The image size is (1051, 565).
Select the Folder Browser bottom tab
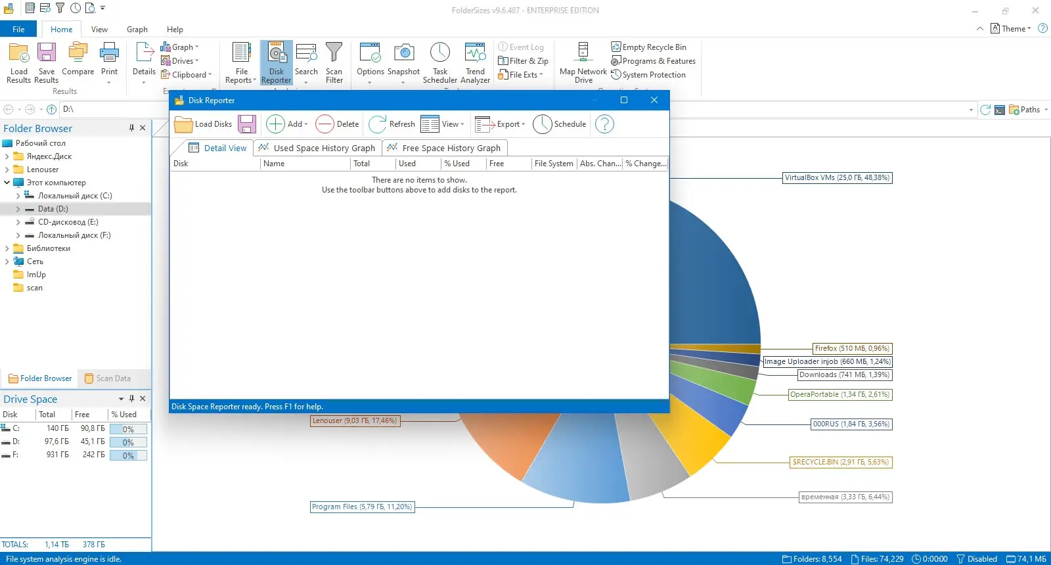click(x=40, y=378)
